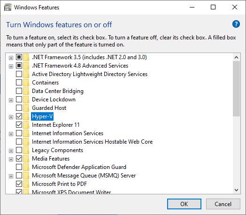Click the Guarded Host folder icon
Viewport: 246px width, 215px height.
(26, 108)
